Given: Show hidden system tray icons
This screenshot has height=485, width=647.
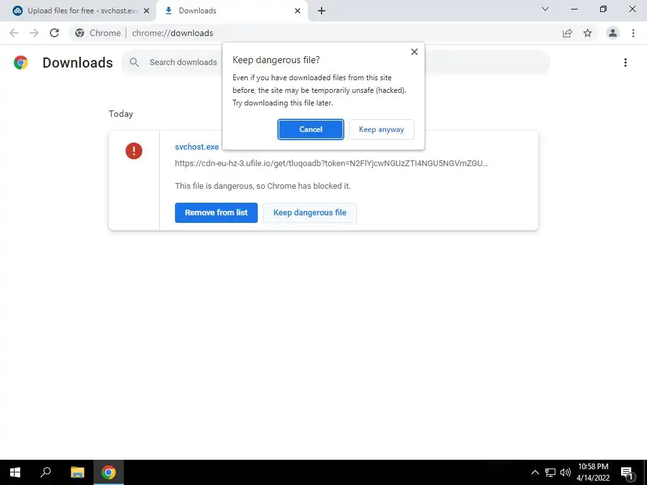Looking at the screenshot, I should tap(535, 472).
